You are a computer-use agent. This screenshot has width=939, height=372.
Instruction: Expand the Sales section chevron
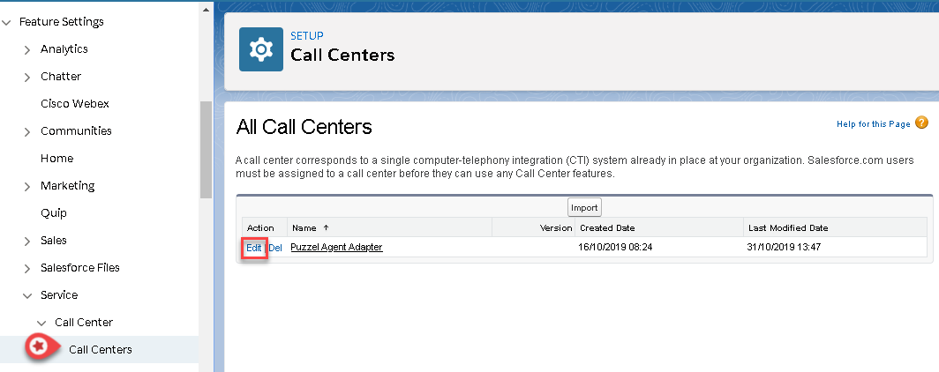point(27,241)
